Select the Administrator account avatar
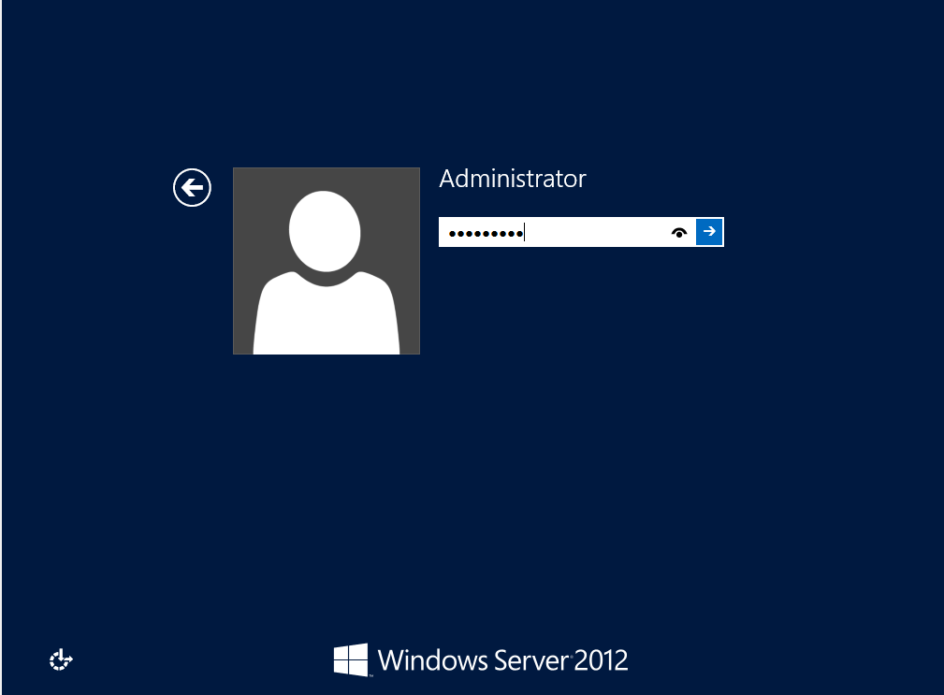944x695 pixels. (326, 260)
